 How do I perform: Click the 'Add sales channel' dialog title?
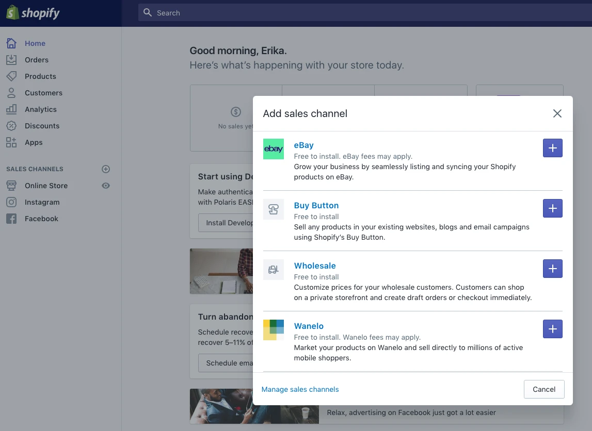coord(305,113)
